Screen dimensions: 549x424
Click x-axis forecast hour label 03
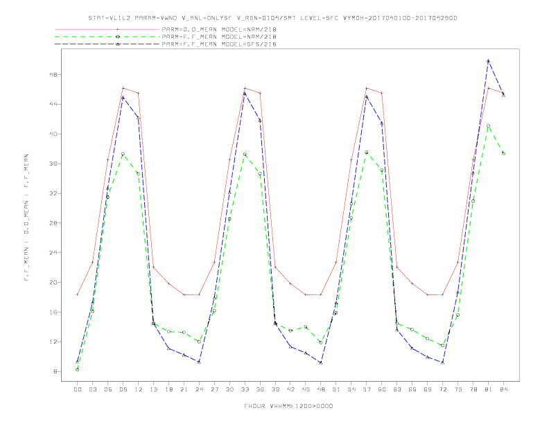(x=92, y=389)
